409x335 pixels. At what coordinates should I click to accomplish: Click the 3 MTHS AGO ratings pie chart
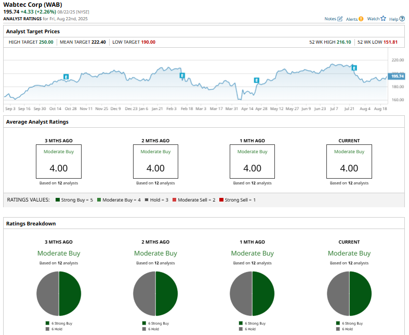coord(59,293)
